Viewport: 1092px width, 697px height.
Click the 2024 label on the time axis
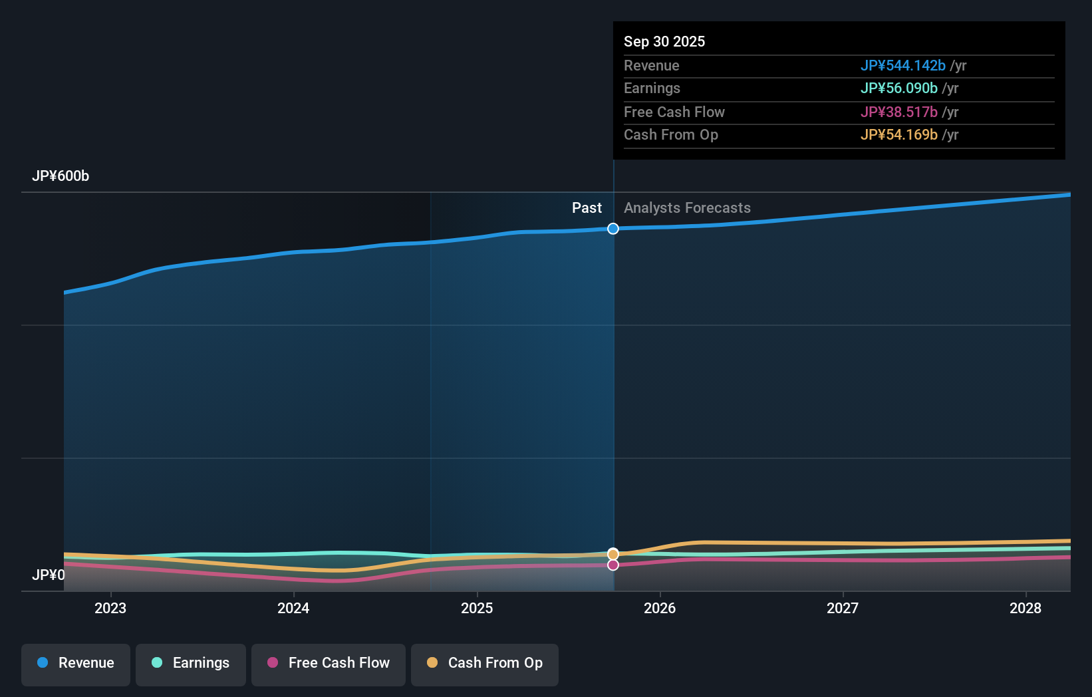pos(293,608)
